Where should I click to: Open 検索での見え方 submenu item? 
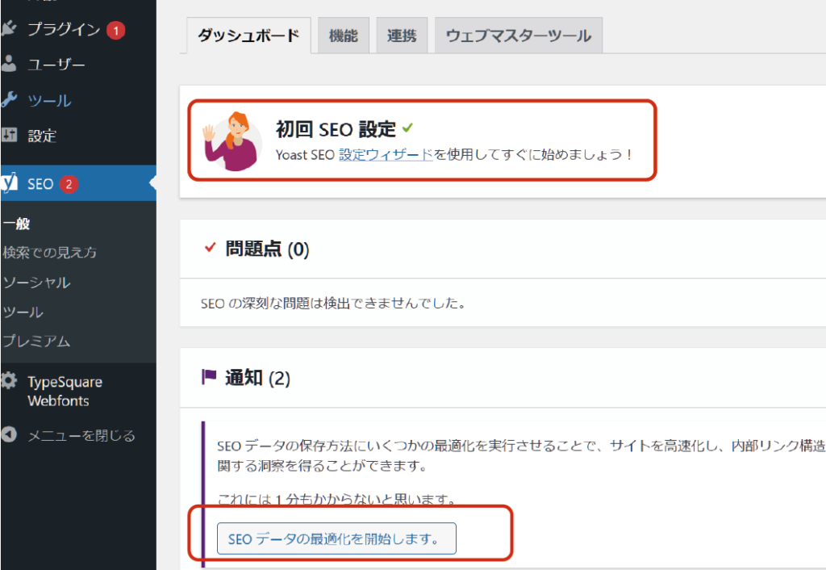coord(50,253)
